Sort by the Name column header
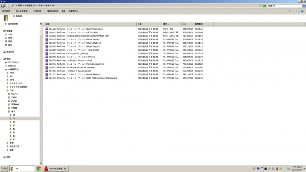The image size is (306, 172). [x=90, y=24]
